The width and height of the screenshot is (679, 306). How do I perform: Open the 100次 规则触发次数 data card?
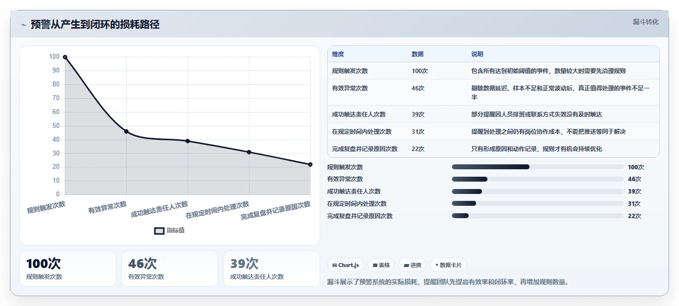click(x=68, y=268)
